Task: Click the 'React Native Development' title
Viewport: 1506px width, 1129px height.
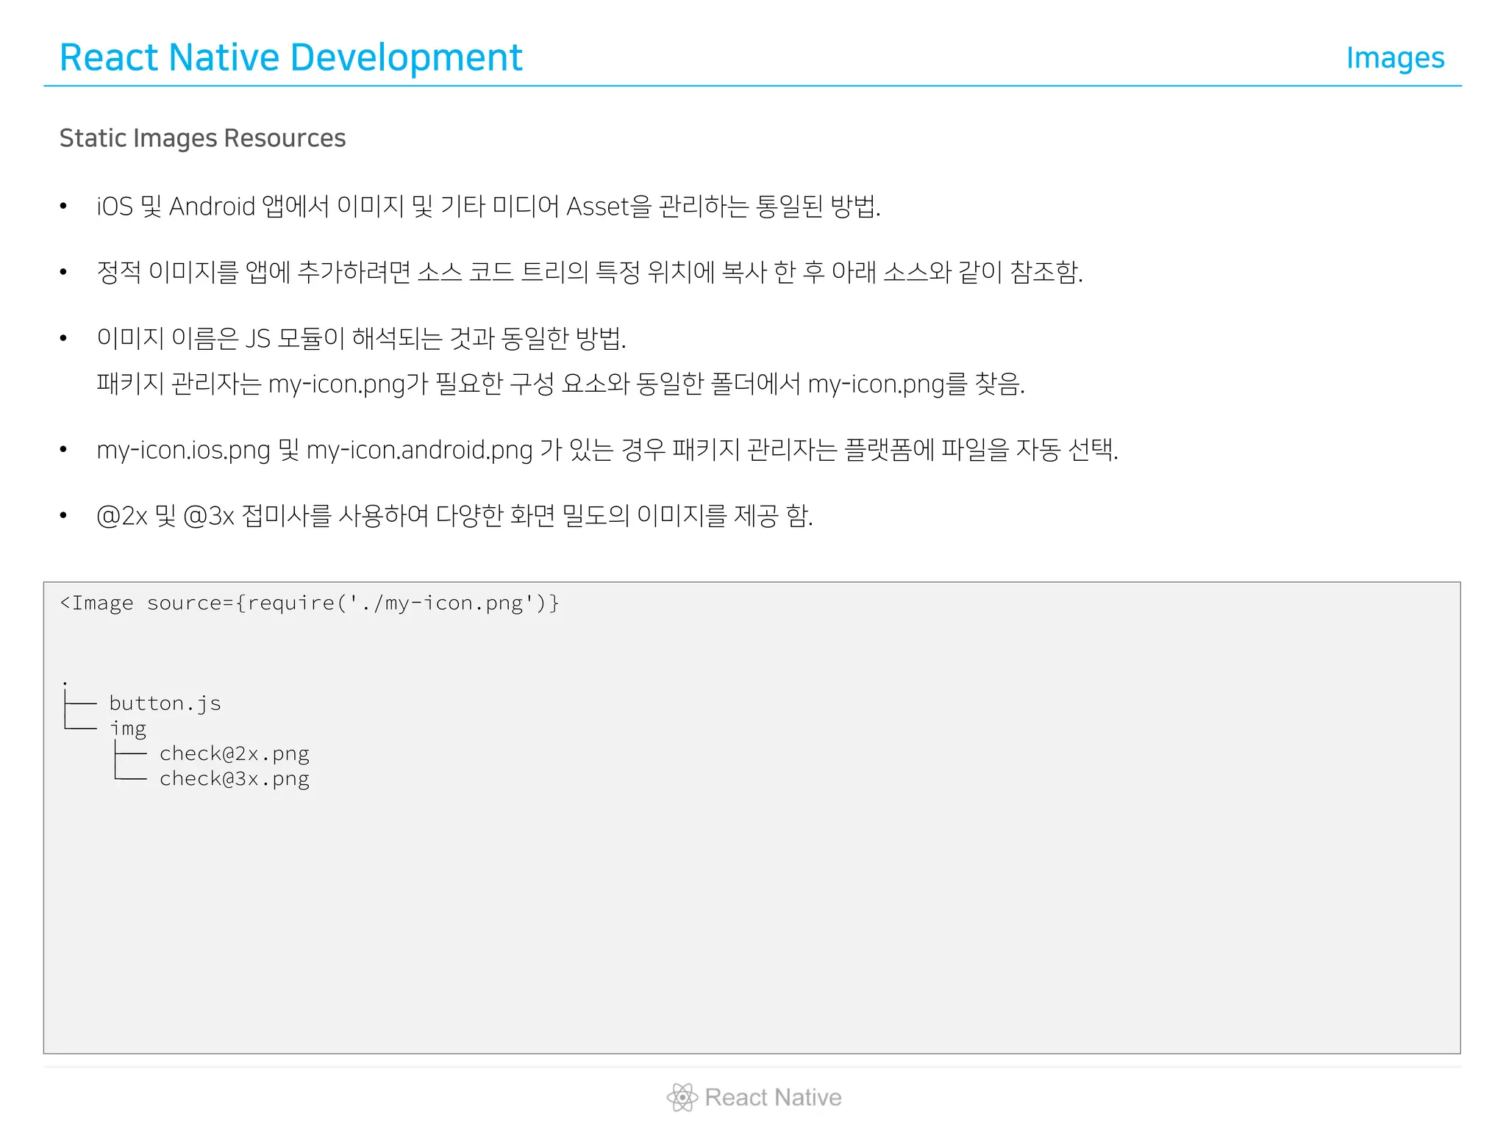Action: tap(290, 57)
